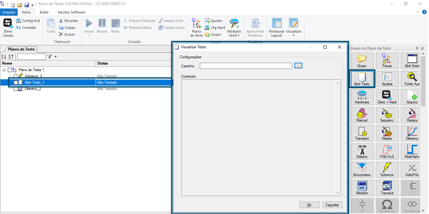Select the Diferenc_2 tree row
The height and width of the screenshot is (214, 429).
point(86,89)
